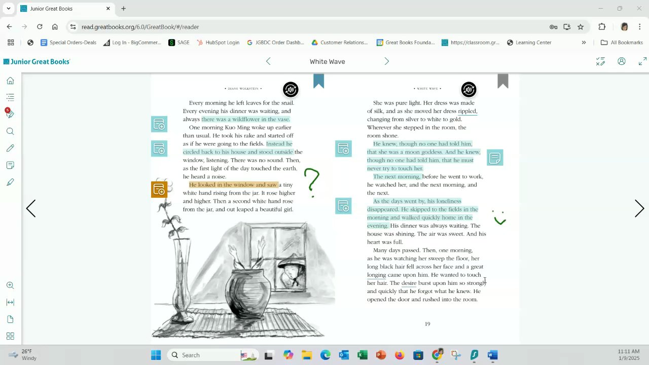This screenshot has height=365, width=649.
Task: Click the underlined word 'rippled'
Action: tap(467, 111)
